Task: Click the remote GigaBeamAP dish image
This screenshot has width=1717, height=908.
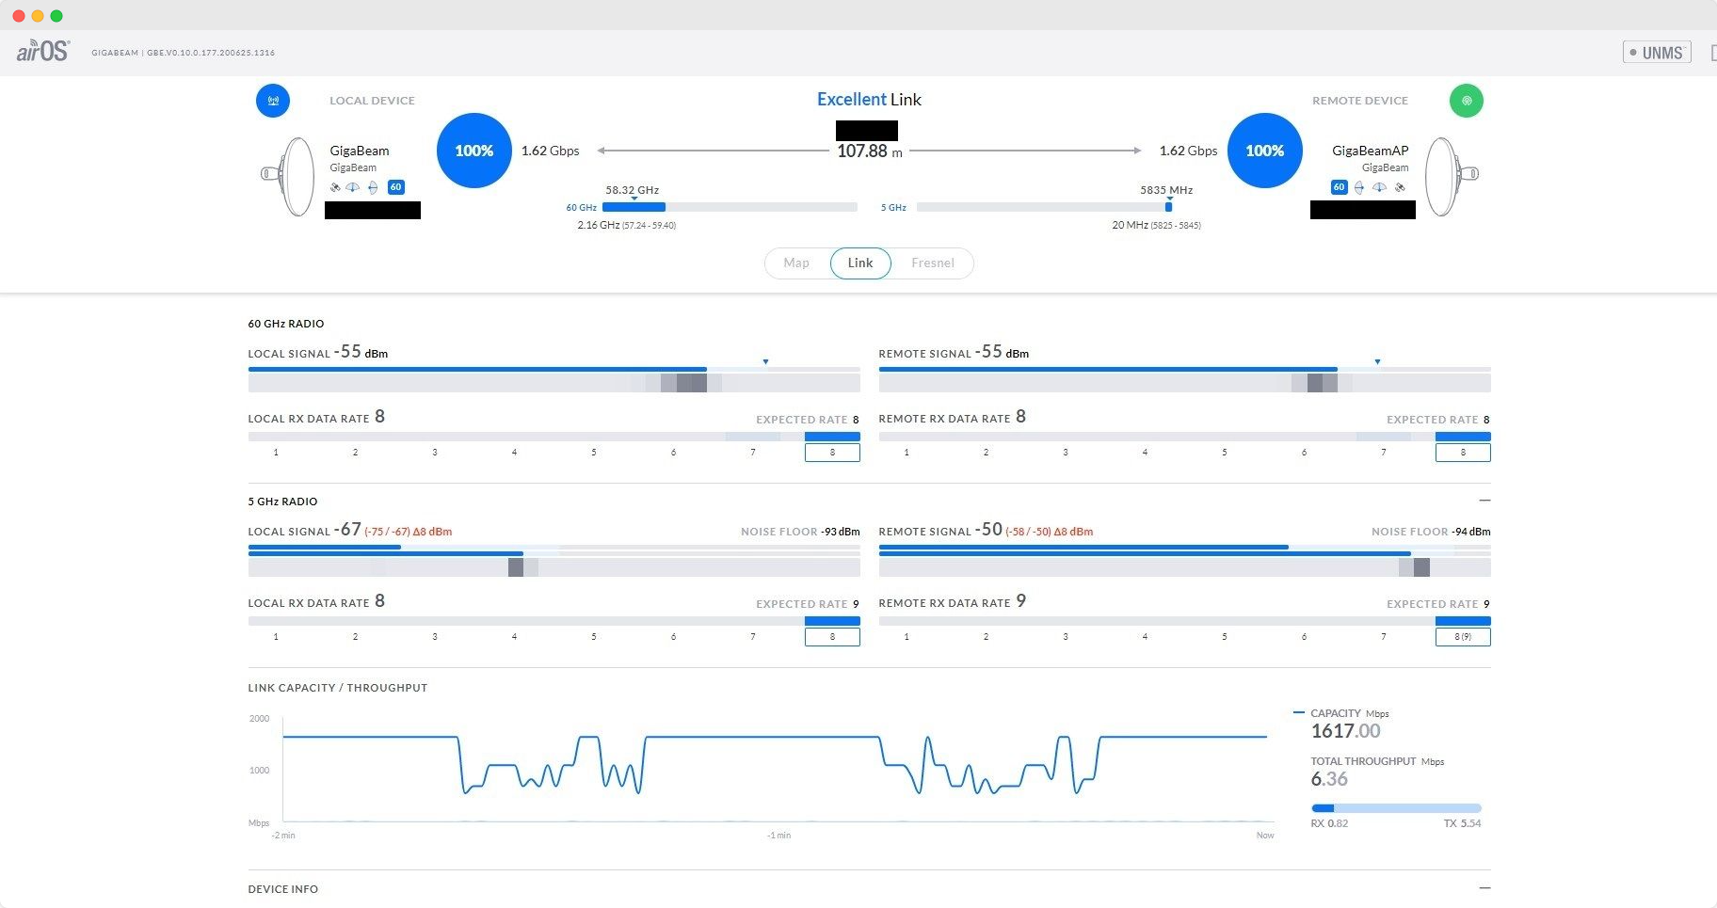Action: 1452,176
